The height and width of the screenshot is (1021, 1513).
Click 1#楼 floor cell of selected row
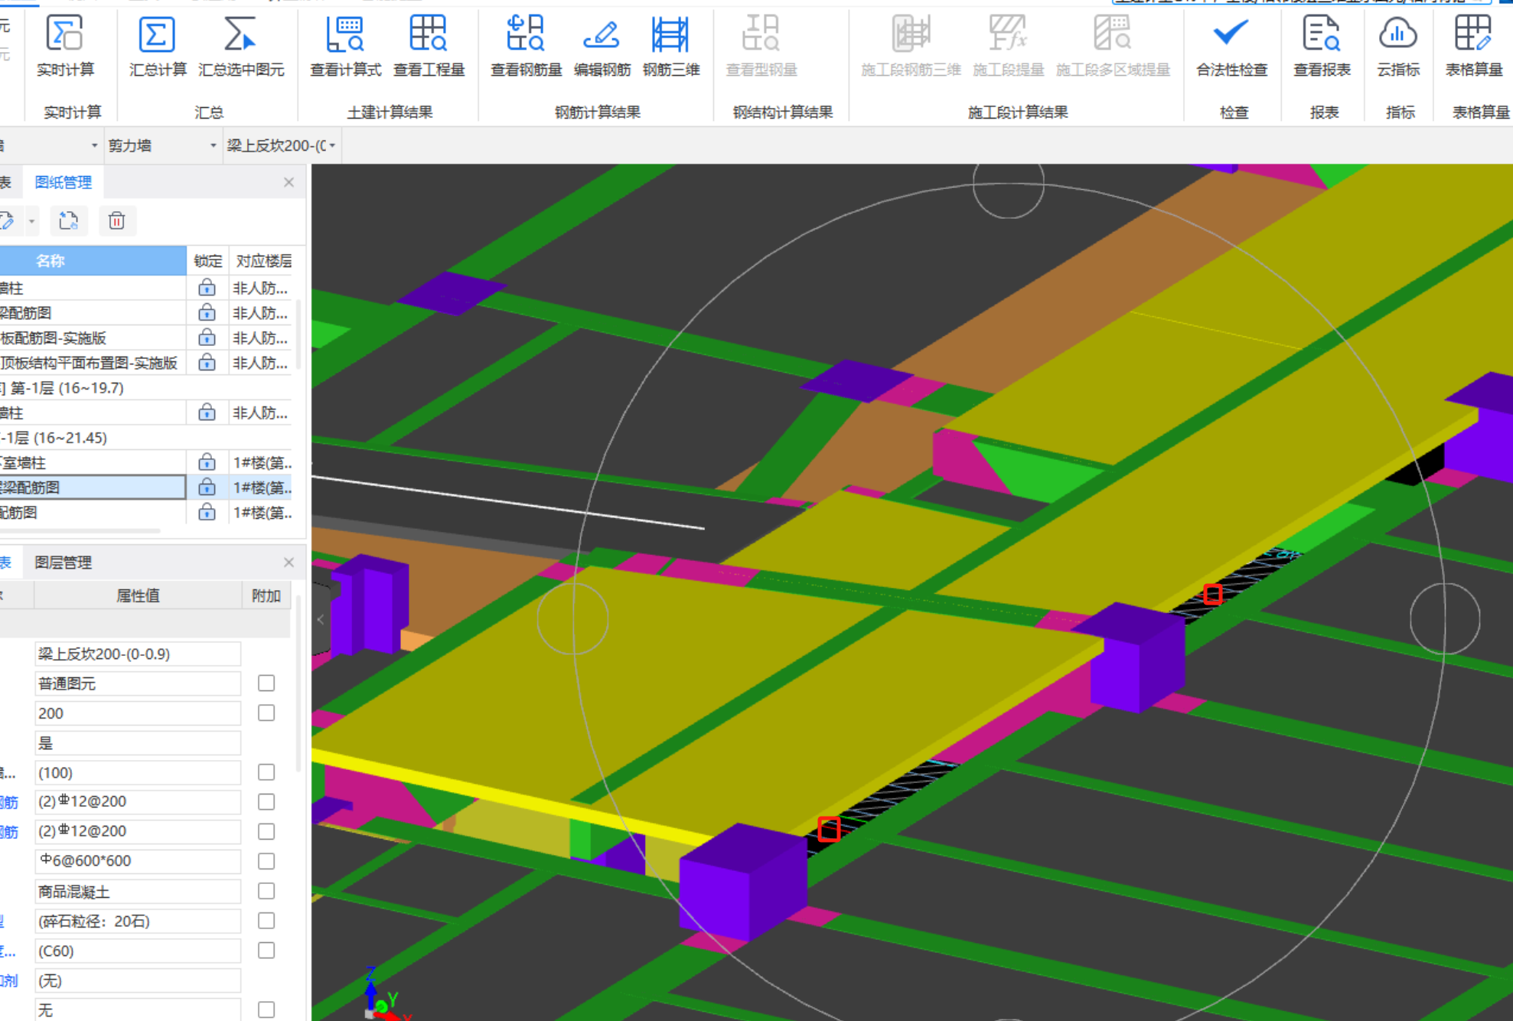pos(262,488)
